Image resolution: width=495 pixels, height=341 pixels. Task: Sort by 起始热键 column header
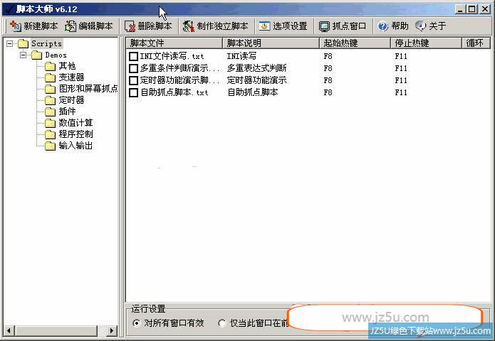(x=355, y=43)
